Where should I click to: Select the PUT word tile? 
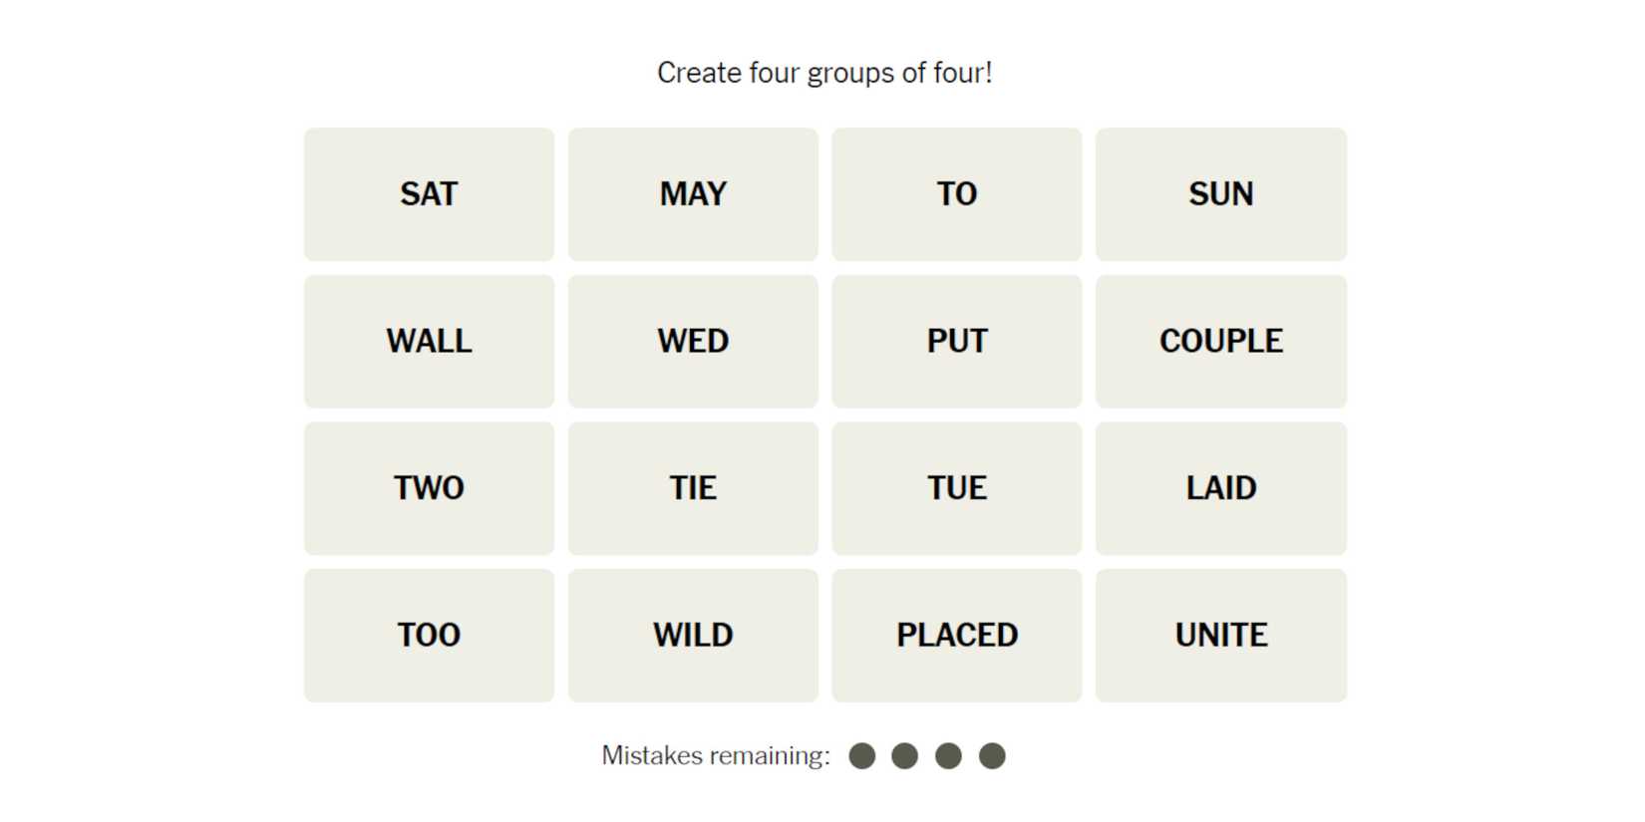(956, 341)
